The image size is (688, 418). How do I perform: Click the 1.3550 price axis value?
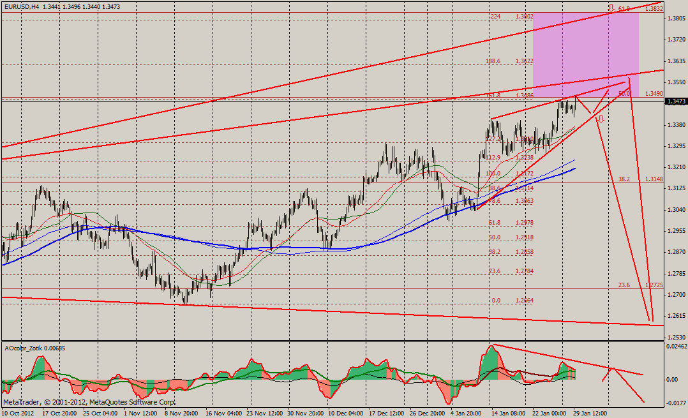676,82
